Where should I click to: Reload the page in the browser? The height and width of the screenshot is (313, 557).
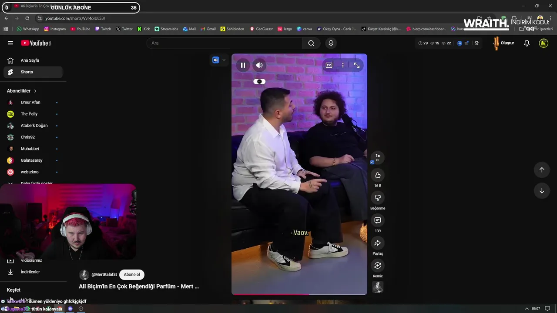[x=27, y=18]
